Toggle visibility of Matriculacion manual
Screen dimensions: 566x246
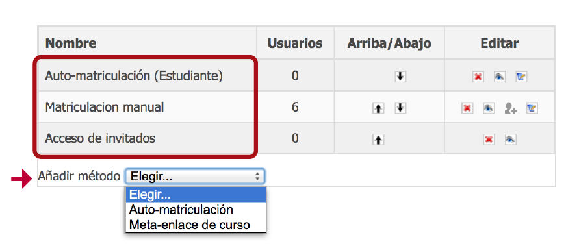coord(489,108)
